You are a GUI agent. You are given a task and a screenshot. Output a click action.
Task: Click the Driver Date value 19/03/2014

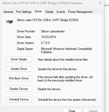(x=48, y=37)
